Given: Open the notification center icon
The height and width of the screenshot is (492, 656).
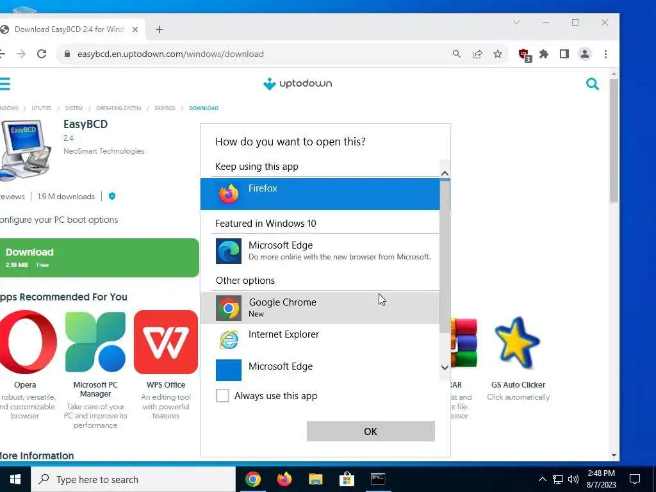Looking at the screenshot, I should coord(635,479).
